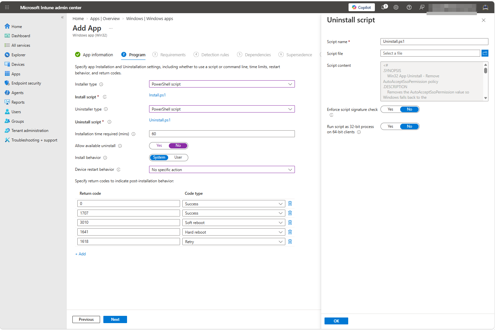This screenshot has width=495, height=330.
Task: Go to the Requirements step tab
Action: click(x=169, y=55)
